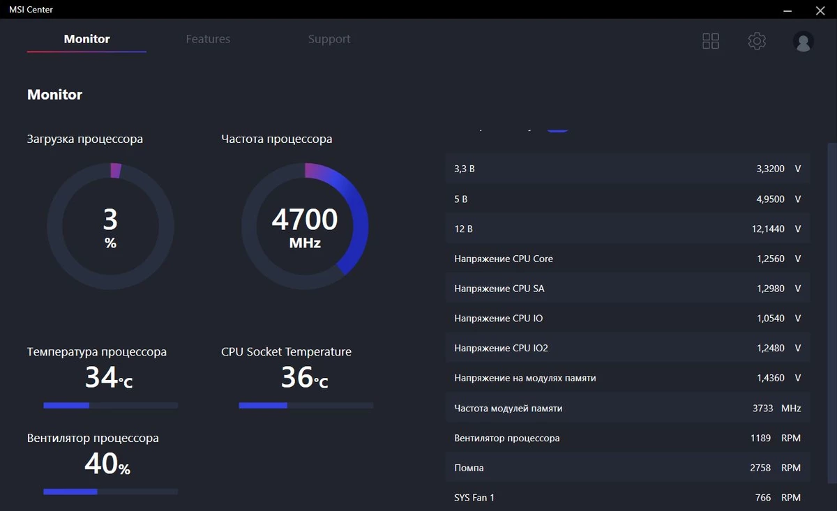The width and height of the screenshot is (837, 511).
Task: Click the 3,3200 voltage value
Action: [771, 169]
